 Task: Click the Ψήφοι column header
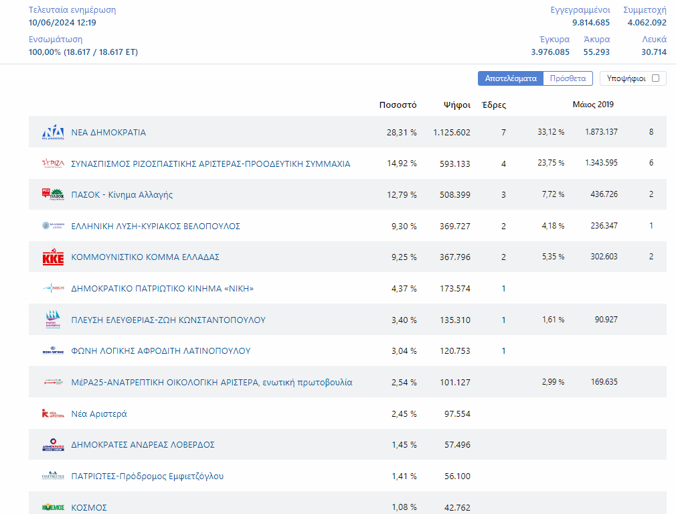457,105
